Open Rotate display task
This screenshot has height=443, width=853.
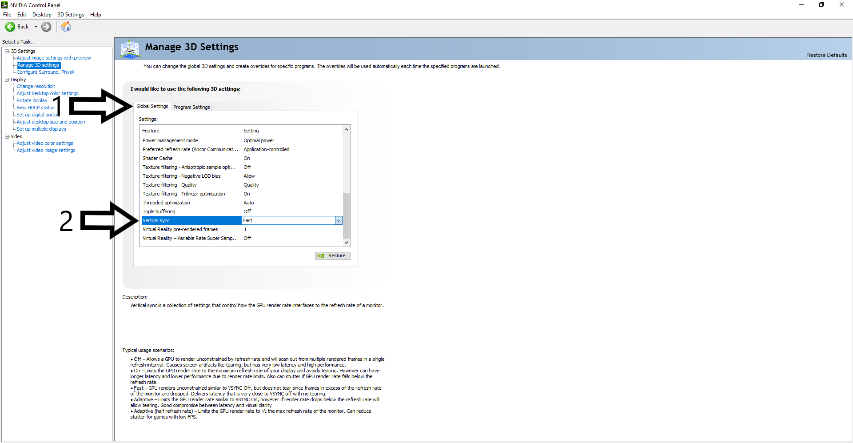coord(32,100)
